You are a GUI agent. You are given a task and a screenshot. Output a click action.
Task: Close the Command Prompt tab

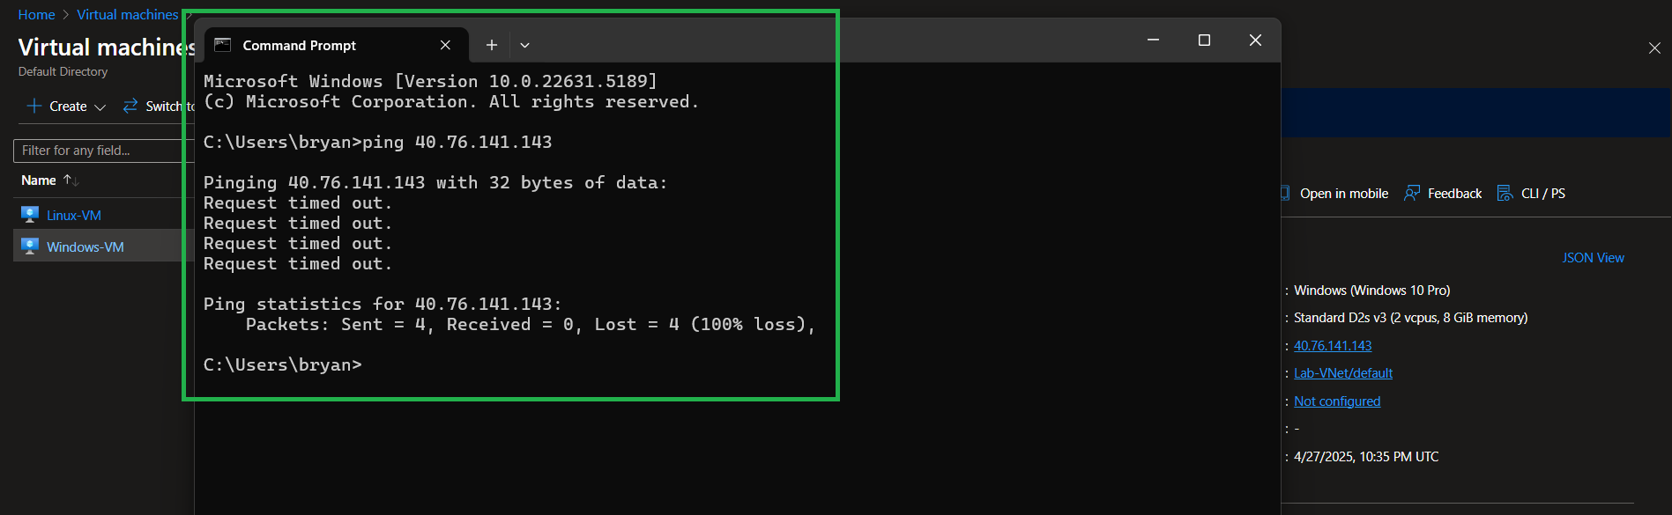[x=445, y=45]
